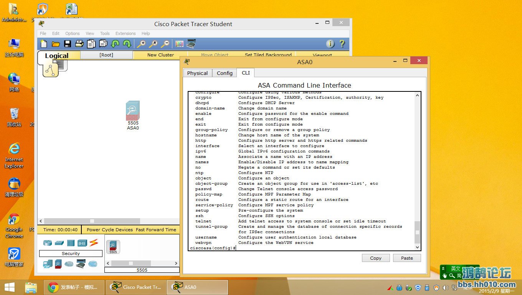Click left arrow of device list scrollbar

108,264
